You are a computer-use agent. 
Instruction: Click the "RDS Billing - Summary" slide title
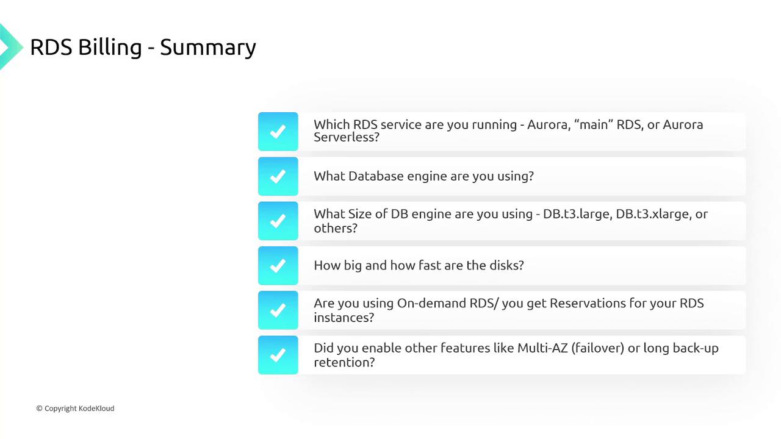tap(143, 47)
